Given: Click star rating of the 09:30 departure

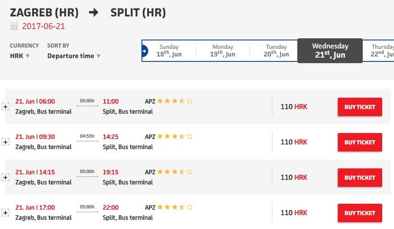Looking at the screenshot, I should (175, 137).
